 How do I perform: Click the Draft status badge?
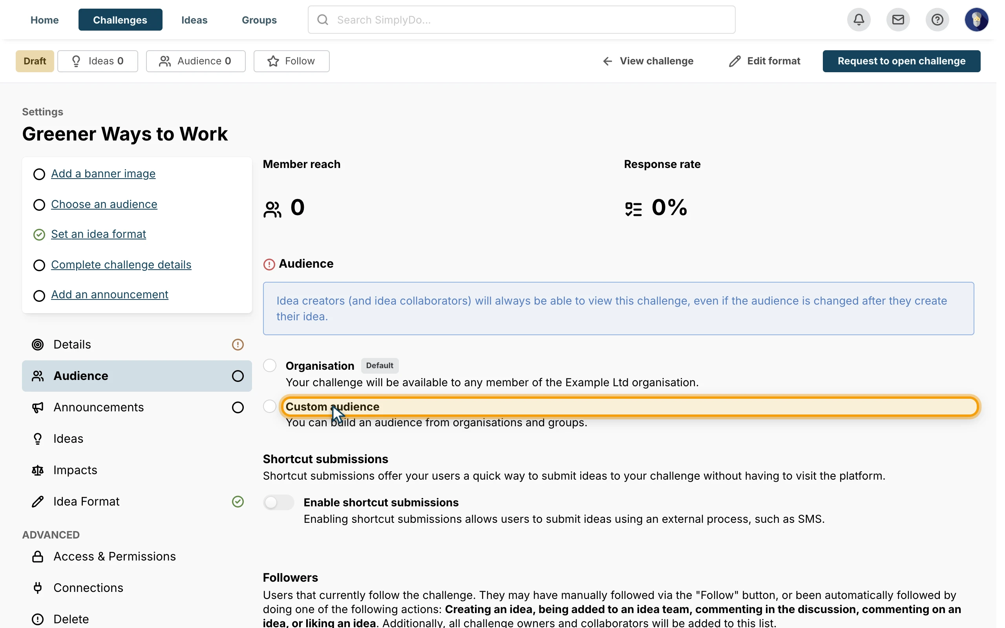point(35,61)
